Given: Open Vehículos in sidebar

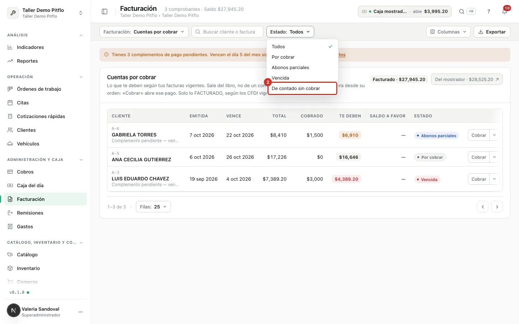Looking at the screenshot, I should point(45,144).
